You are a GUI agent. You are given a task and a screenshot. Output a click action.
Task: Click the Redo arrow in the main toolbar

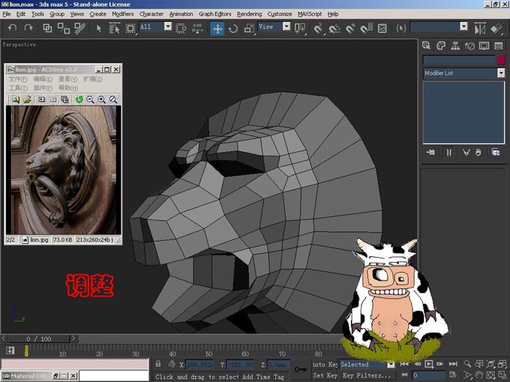point(28,28)
